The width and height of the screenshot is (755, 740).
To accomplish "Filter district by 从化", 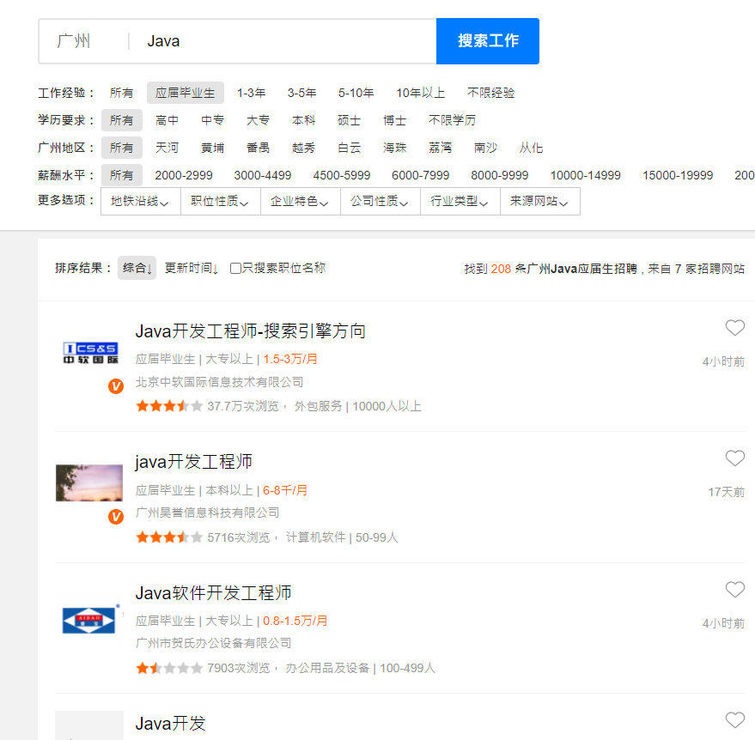I will click(531, 148).
